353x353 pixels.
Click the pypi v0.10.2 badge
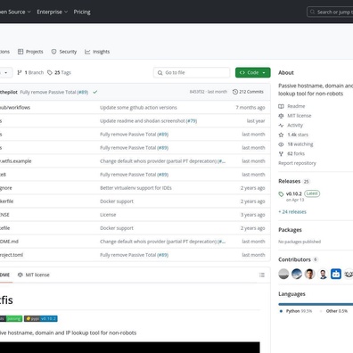coord(41,318)
